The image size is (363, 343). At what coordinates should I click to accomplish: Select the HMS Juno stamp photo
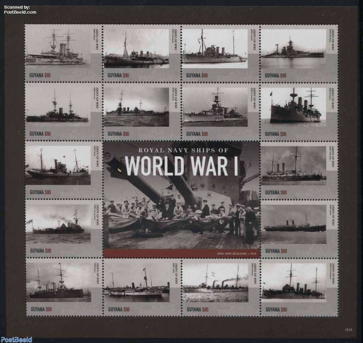(x=58, y=282)
